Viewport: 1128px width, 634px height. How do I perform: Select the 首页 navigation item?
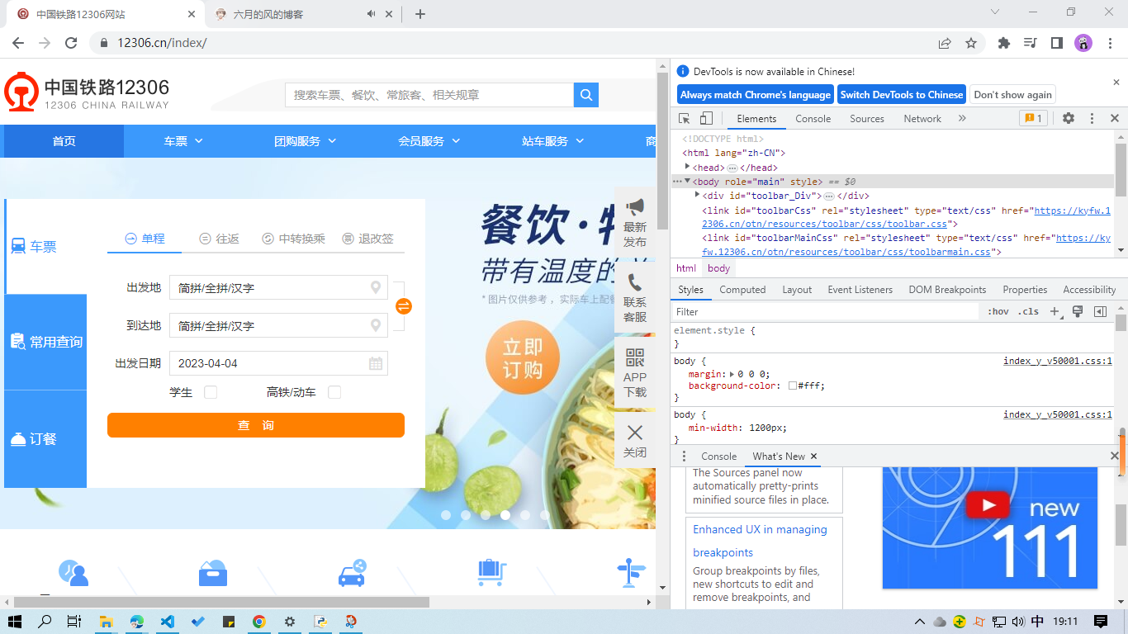point(64,141)
